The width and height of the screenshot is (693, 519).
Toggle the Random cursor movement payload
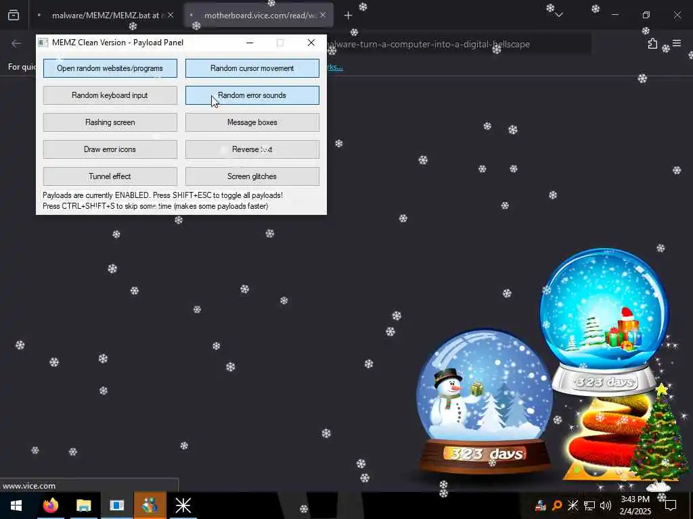252,68
